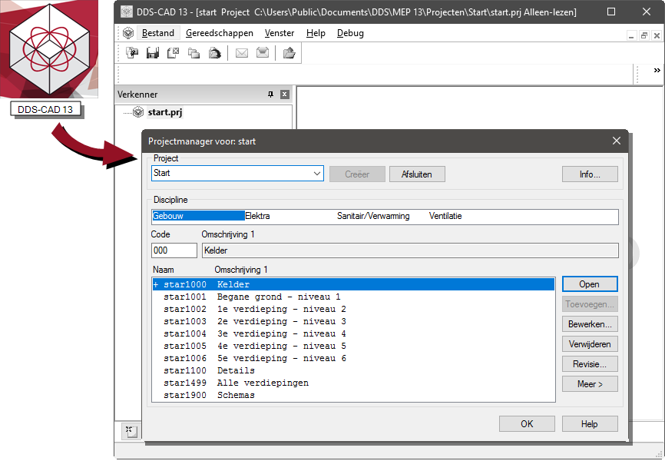Open the Bestand menu
This screenshot has width=665, height=461.
(158, 33)
